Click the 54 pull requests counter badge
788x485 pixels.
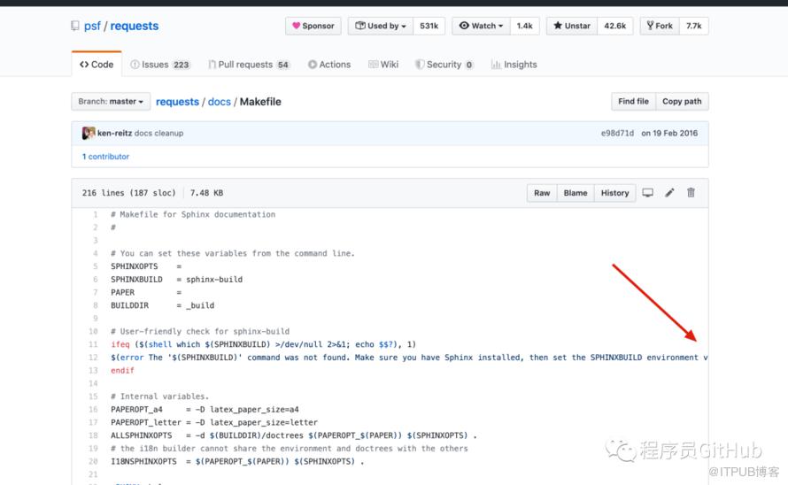283,65
